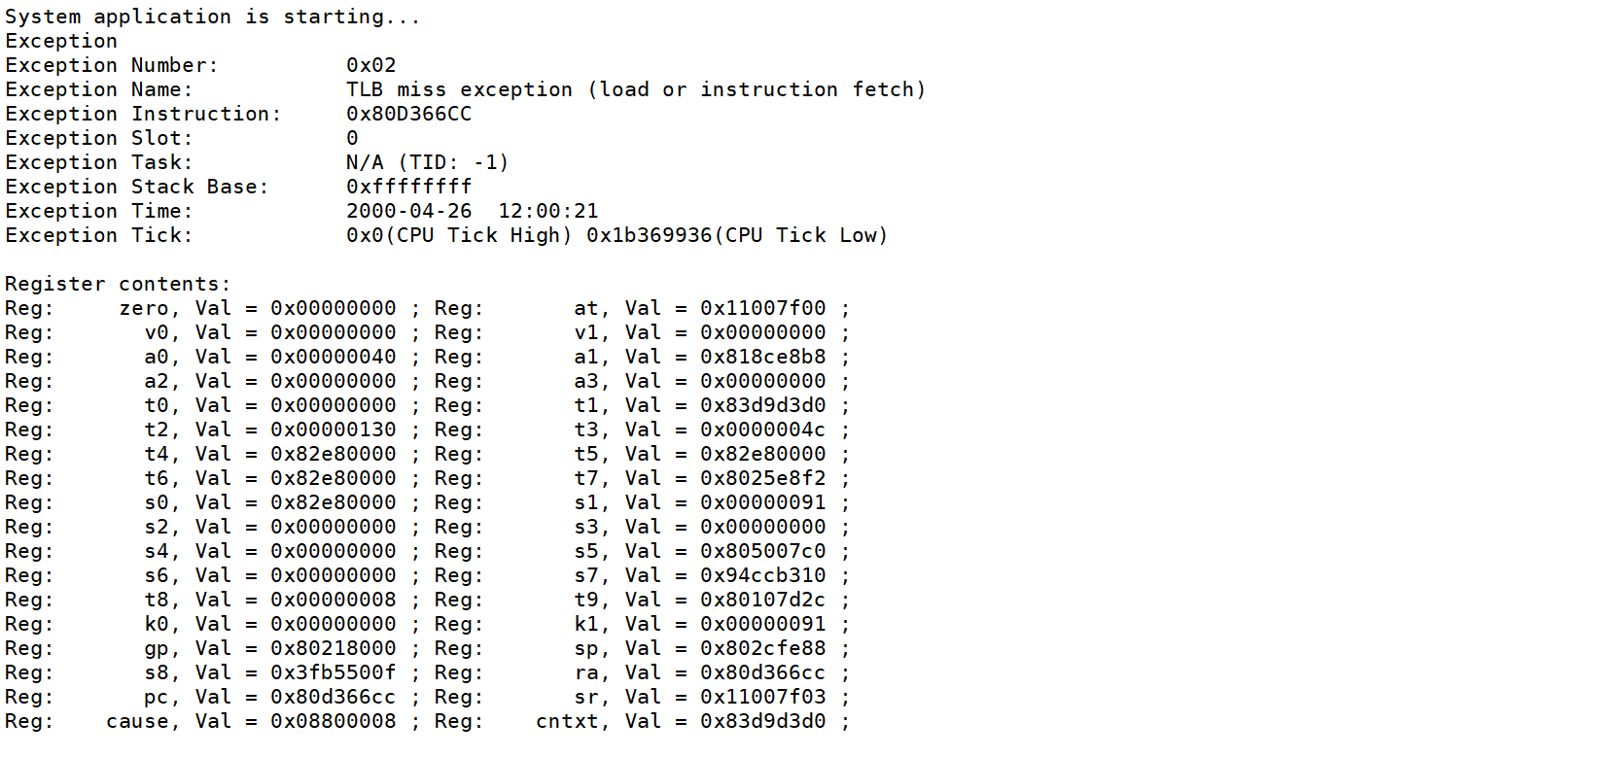This screenshot has width=1619, height=757.
Task: Click the TLB miss exception name text
Action: coord(635,89)
